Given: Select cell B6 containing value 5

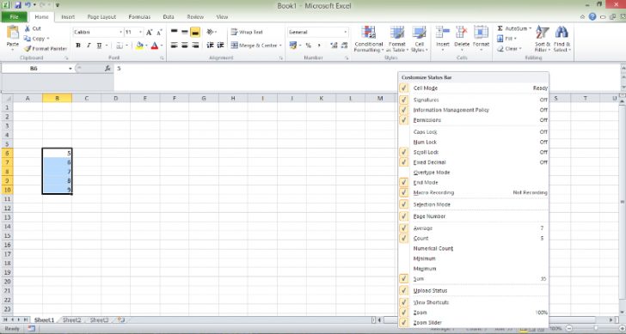Looking at the screenshot, I should tap(57, 153).
